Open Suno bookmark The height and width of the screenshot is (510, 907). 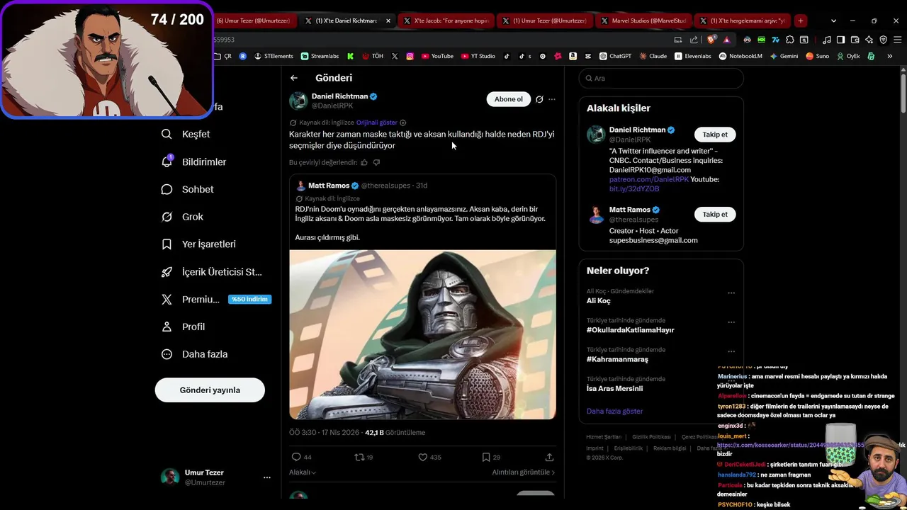[x=817, y=56]
